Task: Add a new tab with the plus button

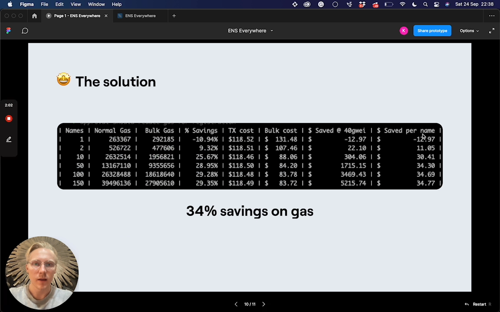Action: click(174, 16)
